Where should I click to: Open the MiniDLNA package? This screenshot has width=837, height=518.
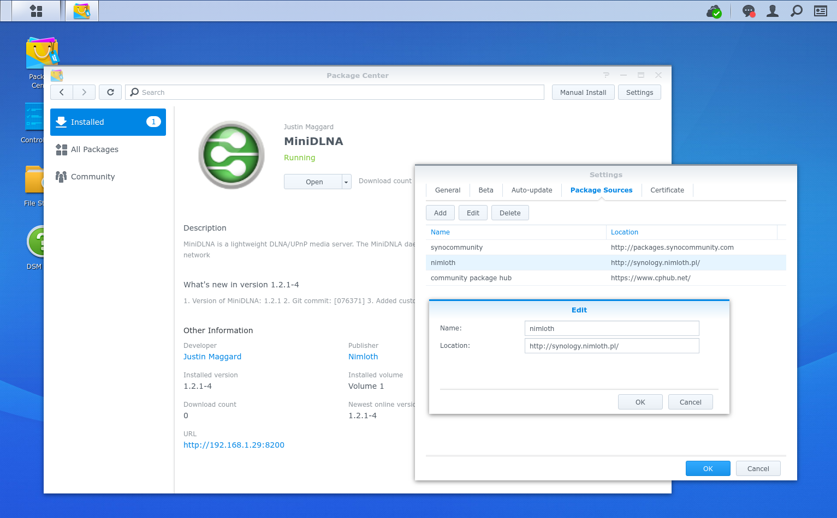tap(313, 182)
